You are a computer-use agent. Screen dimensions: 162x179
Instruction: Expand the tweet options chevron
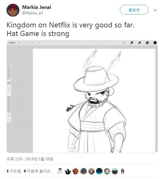pos(155,10)
